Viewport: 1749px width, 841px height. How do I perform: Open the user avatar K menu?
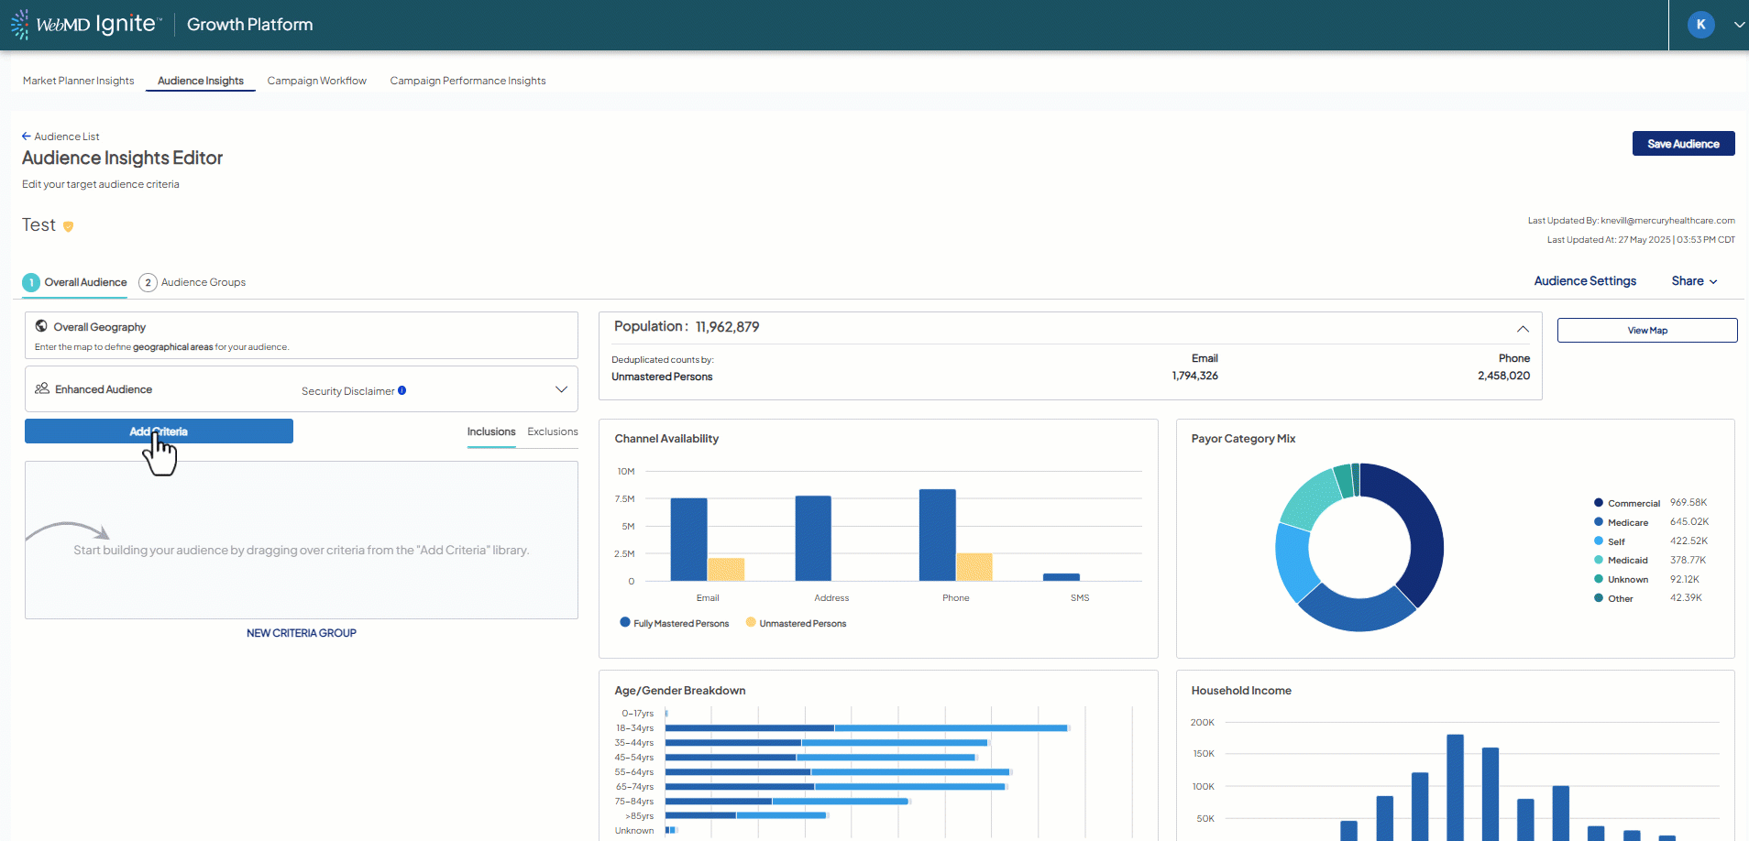pyautogui.click(x=1702, y=25)
